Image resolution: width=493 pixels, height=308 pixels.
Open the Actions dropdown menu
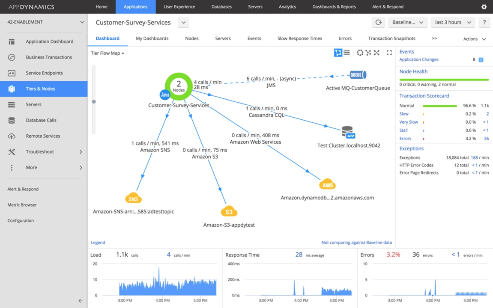click(475, 39)
